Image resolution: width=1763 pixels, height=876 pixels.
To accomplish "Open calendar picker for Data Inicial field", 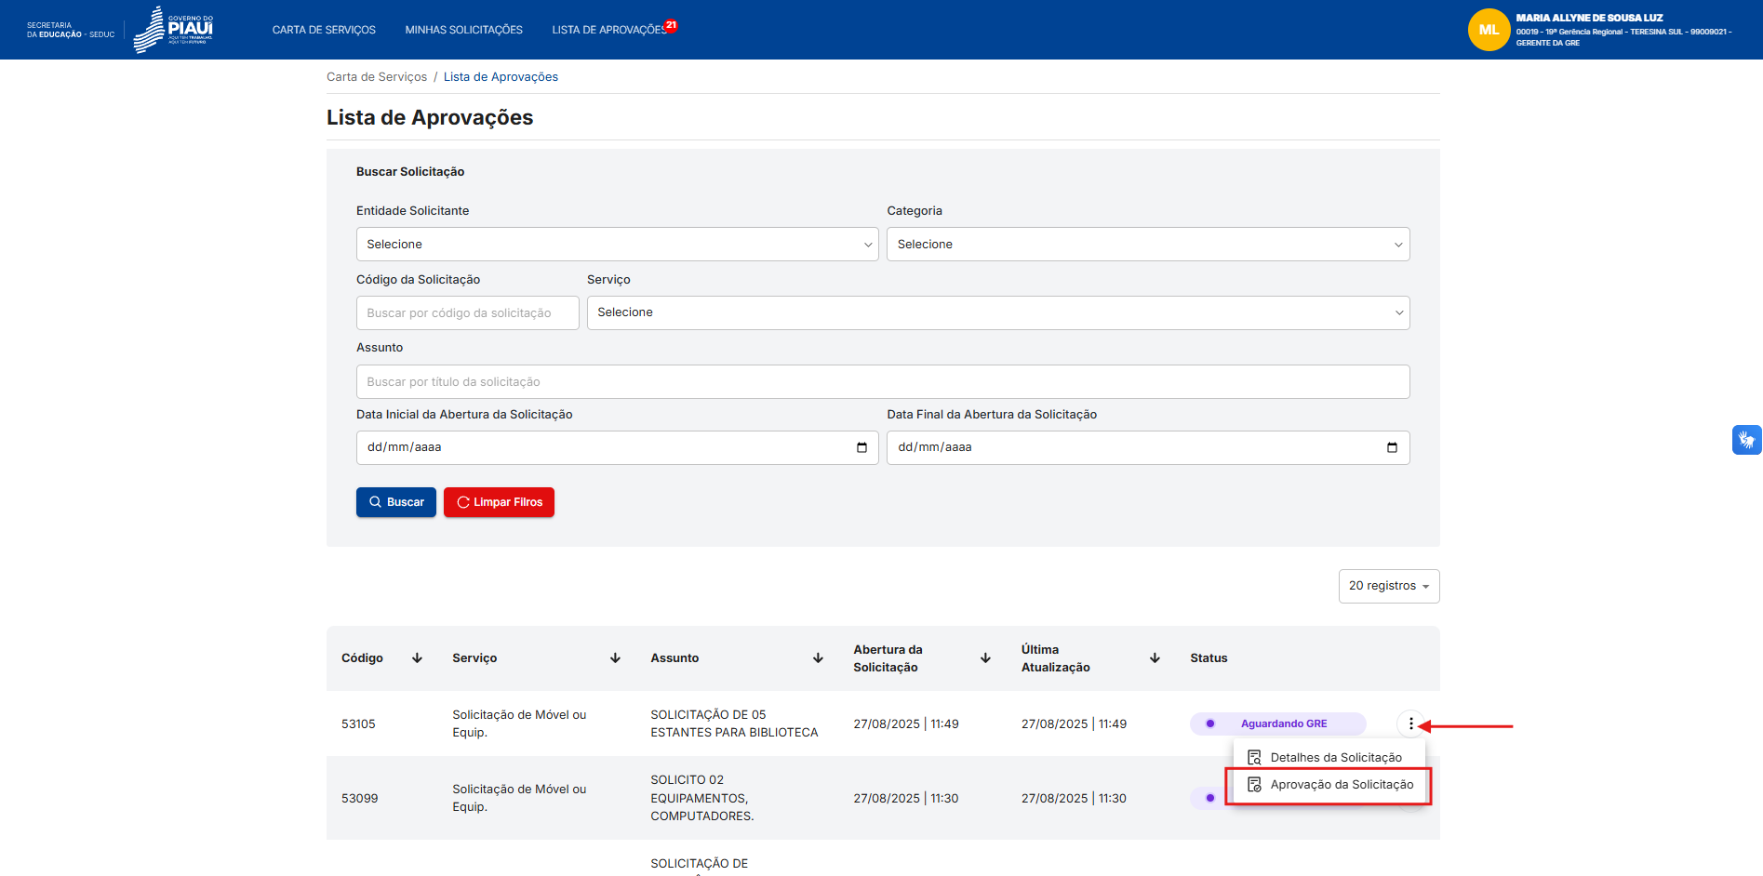I will (861, 447).
